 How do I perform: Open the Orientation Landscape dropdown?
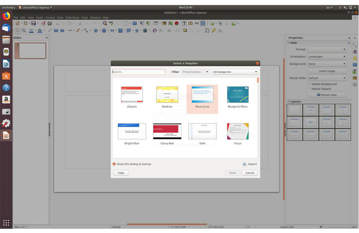[327, 57]
